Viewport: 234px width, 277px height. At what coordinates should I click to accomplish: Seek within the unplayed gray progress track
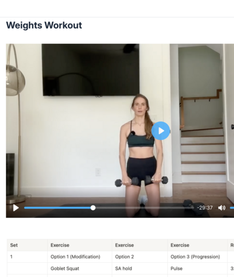point(144,208)
